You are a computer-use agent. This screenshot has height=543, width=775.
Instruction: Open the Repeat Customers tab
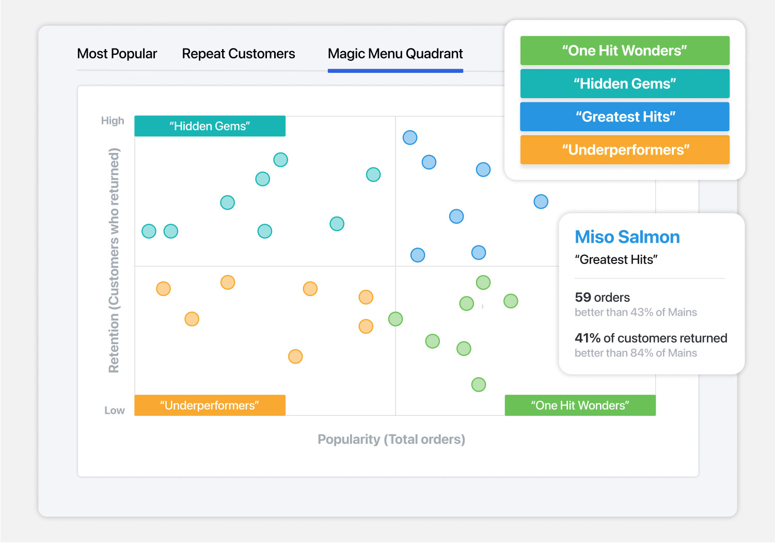point(239,54)
